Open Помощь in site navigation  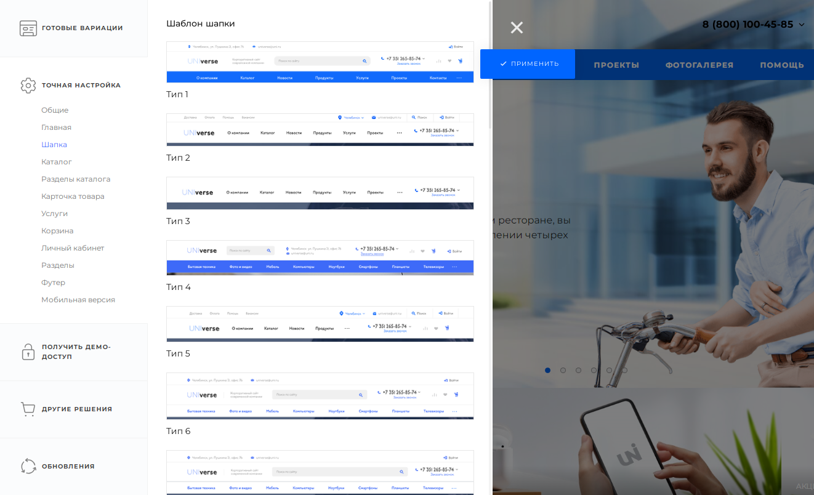(782, 65)
